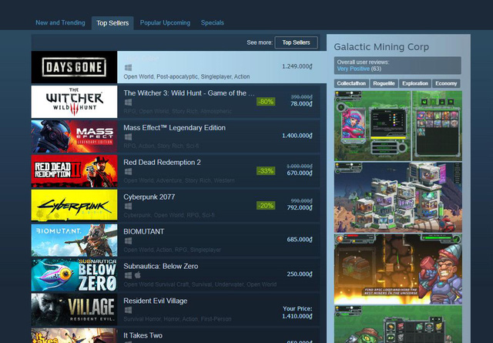Click the BIOMUTANT title text
Image resolution: width=493 pixels, height=343 pixels.
(144, 231)
